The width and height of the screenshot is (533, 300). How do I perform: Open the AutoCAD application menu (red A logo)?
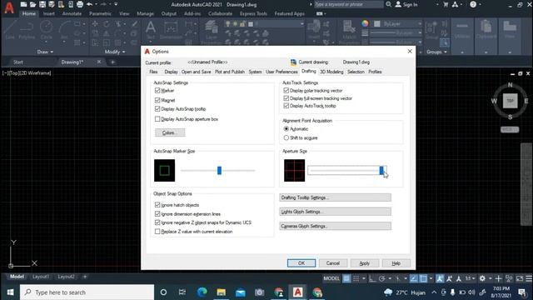[9, 7]
